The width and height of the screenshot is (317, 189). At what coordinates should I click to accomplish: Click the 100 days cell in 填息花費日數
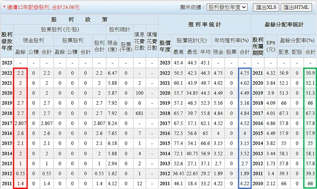click(x=139, y=93)
